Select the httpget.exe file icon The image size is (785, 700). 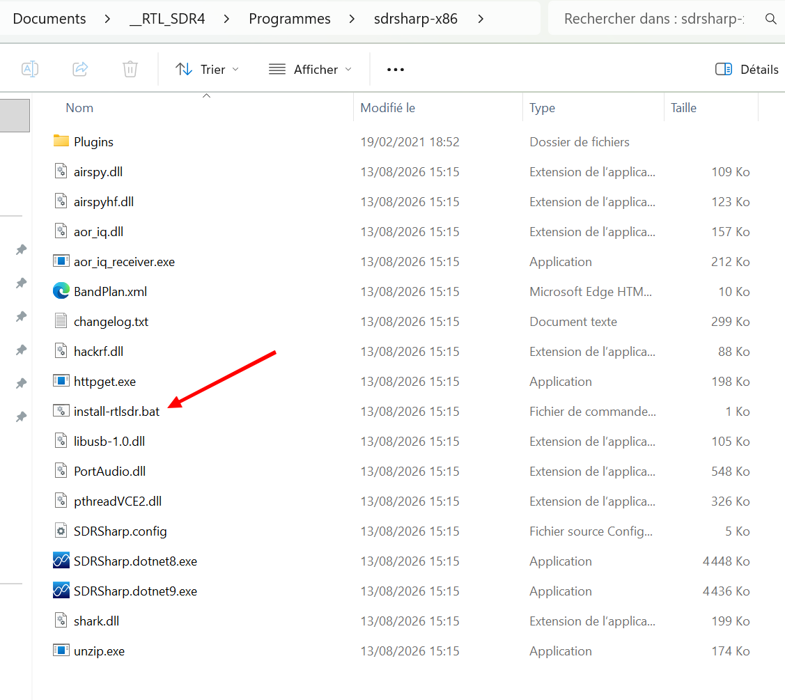[x=61, y=380]
